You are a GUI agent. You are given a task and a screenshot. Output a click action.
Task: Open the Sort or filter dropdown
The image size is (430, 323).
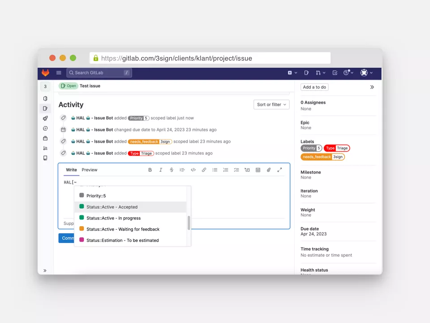coord(271,105)
